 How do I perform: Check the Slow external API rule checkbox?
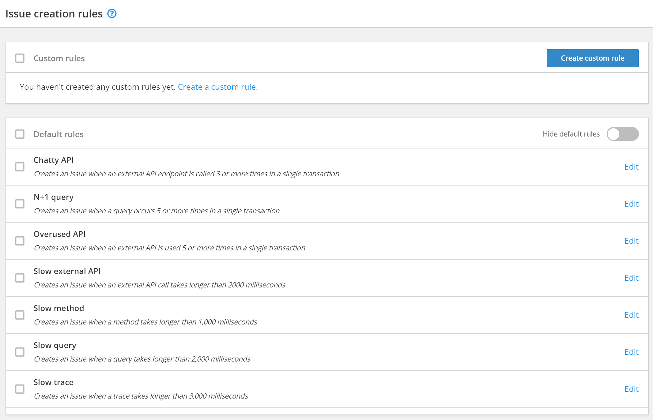(20, 278)
